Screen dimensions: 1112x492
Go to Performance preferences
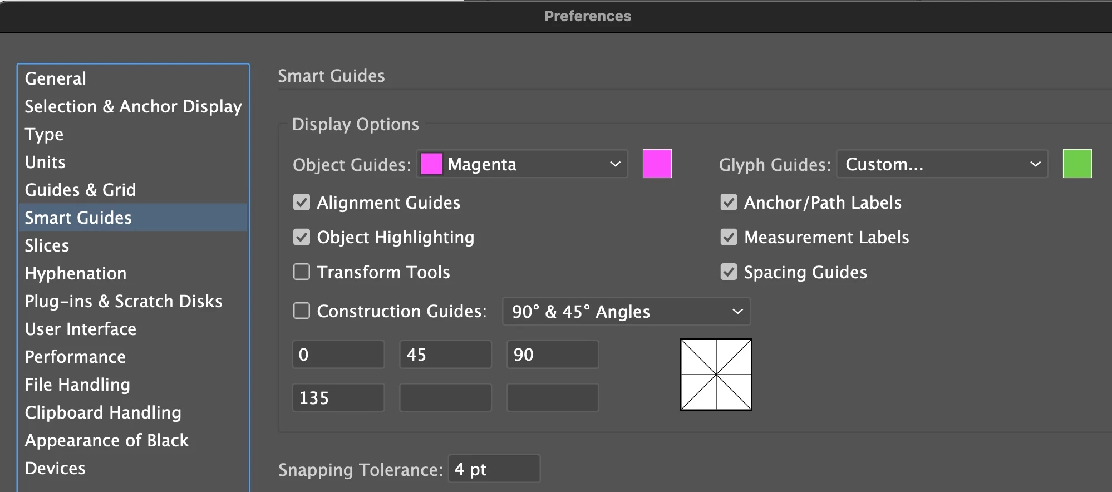tap(75, 357)
